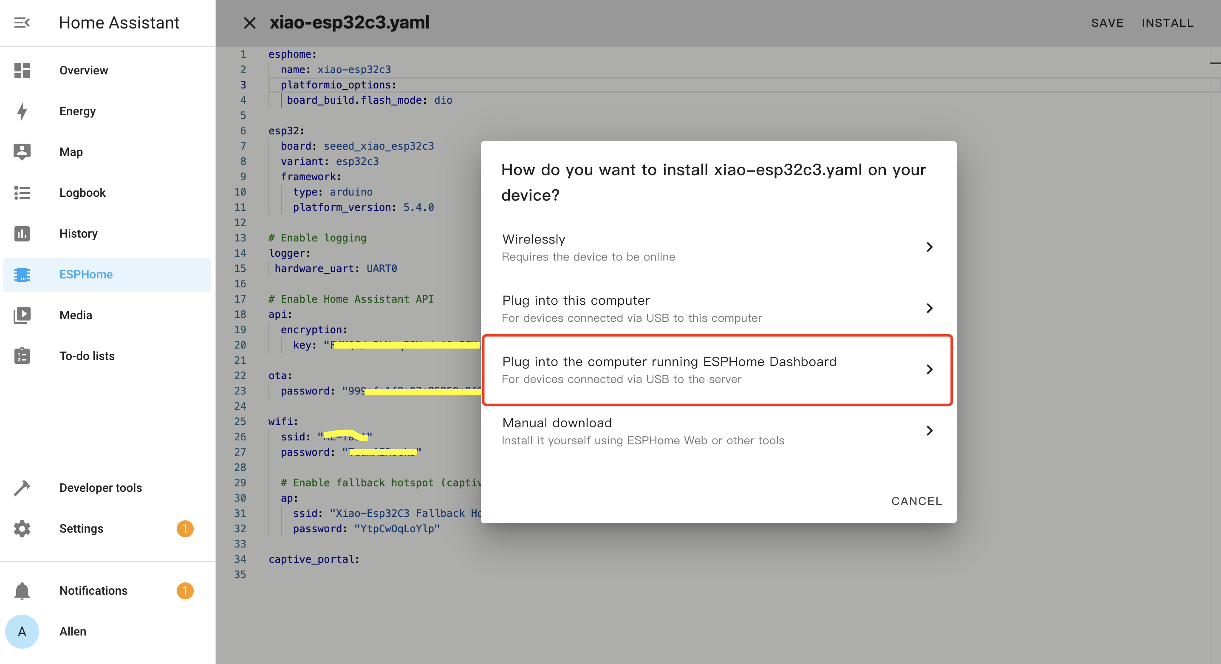
Task: Choose Plug into computer running ESPHome Dashboard
Action: [x=718, y=369]
